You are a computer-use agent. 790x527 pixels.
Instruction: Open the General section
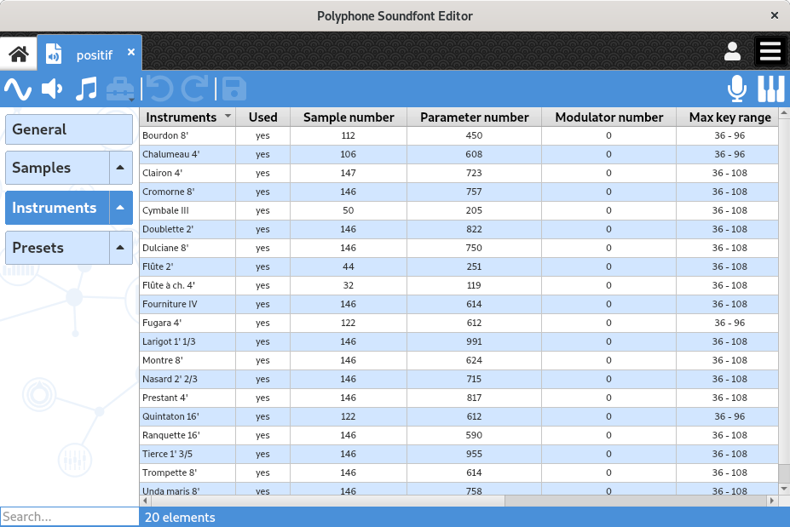69,129
